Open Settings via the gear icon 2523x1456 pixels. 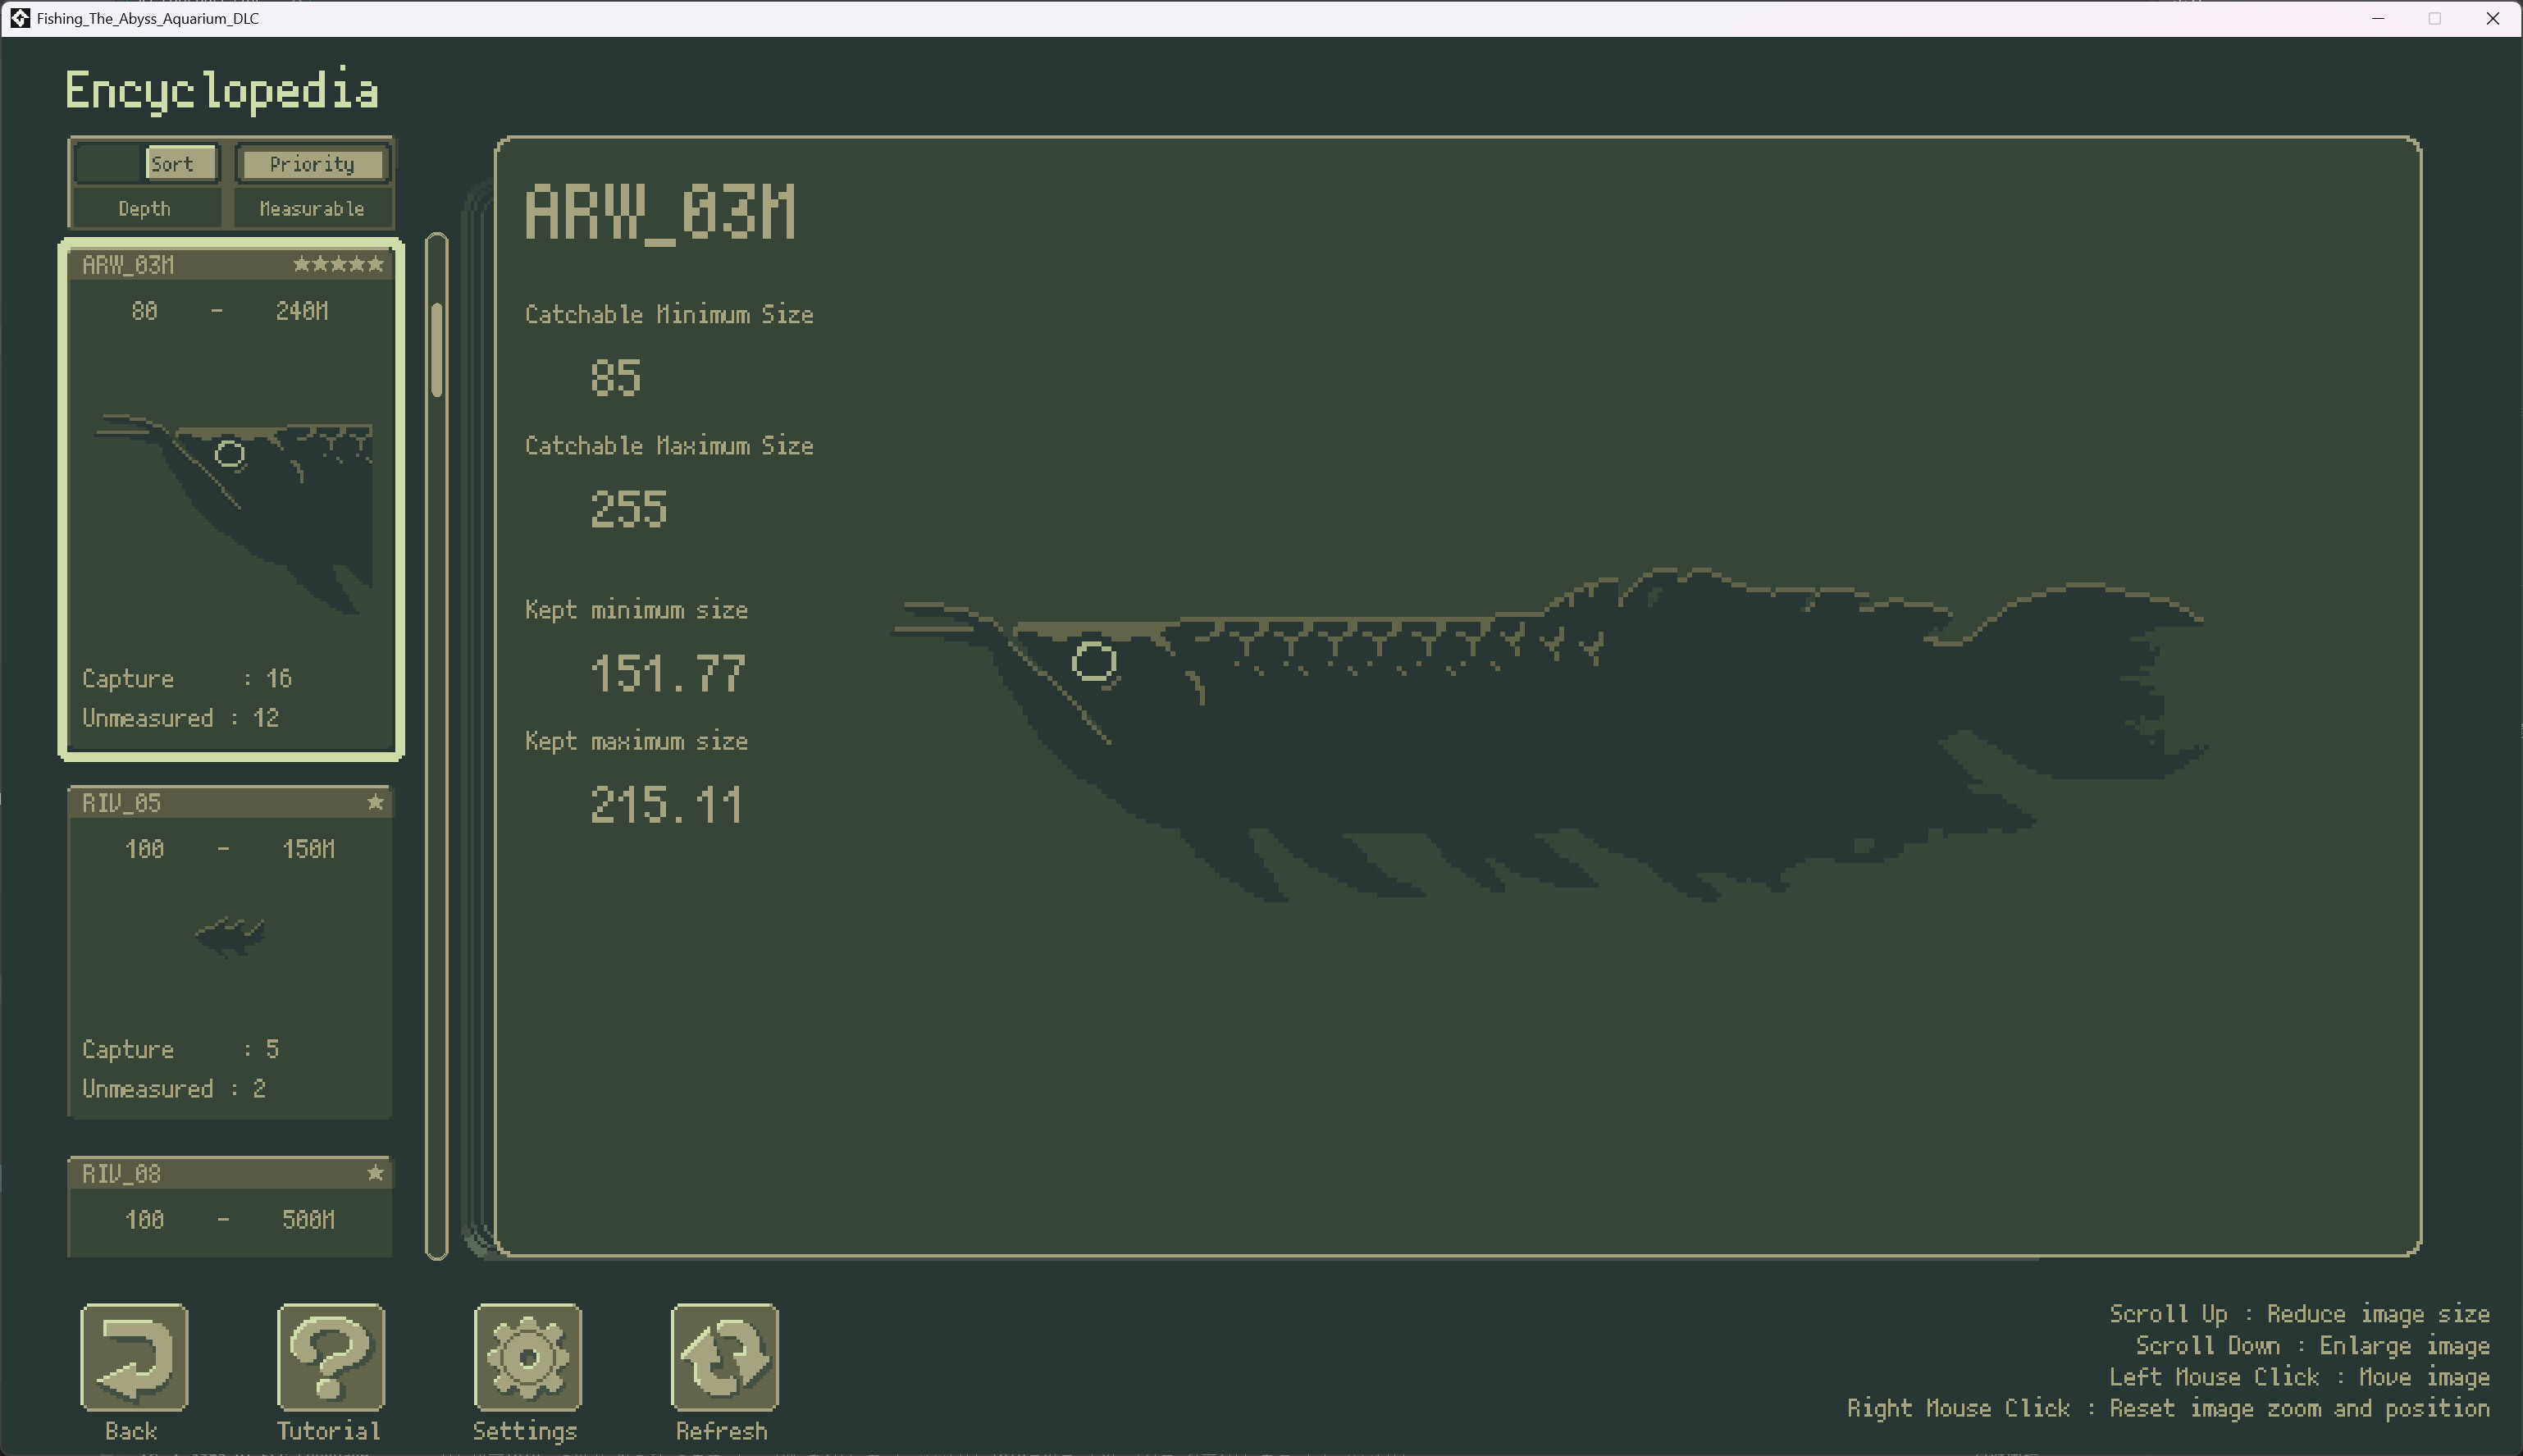526,1358
